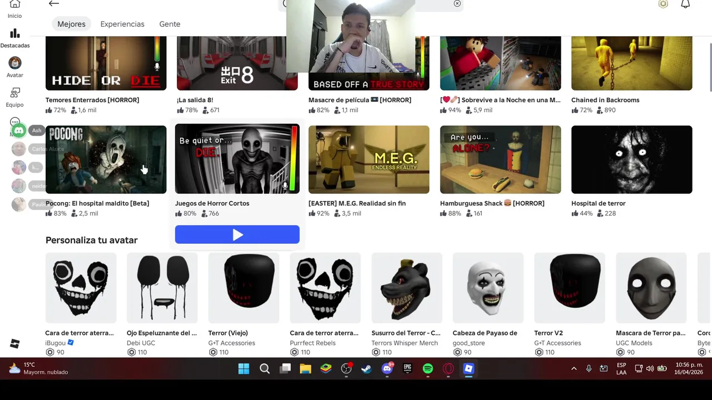Open M.E.G. Realidad sin fin thumbnail
712x400 pixels.
point(369,159)
